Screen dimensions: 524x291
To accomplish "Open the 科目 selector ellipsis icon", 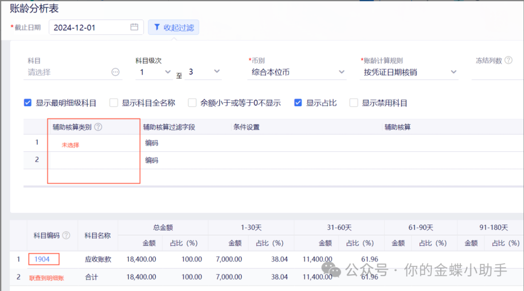I will 115,72.
